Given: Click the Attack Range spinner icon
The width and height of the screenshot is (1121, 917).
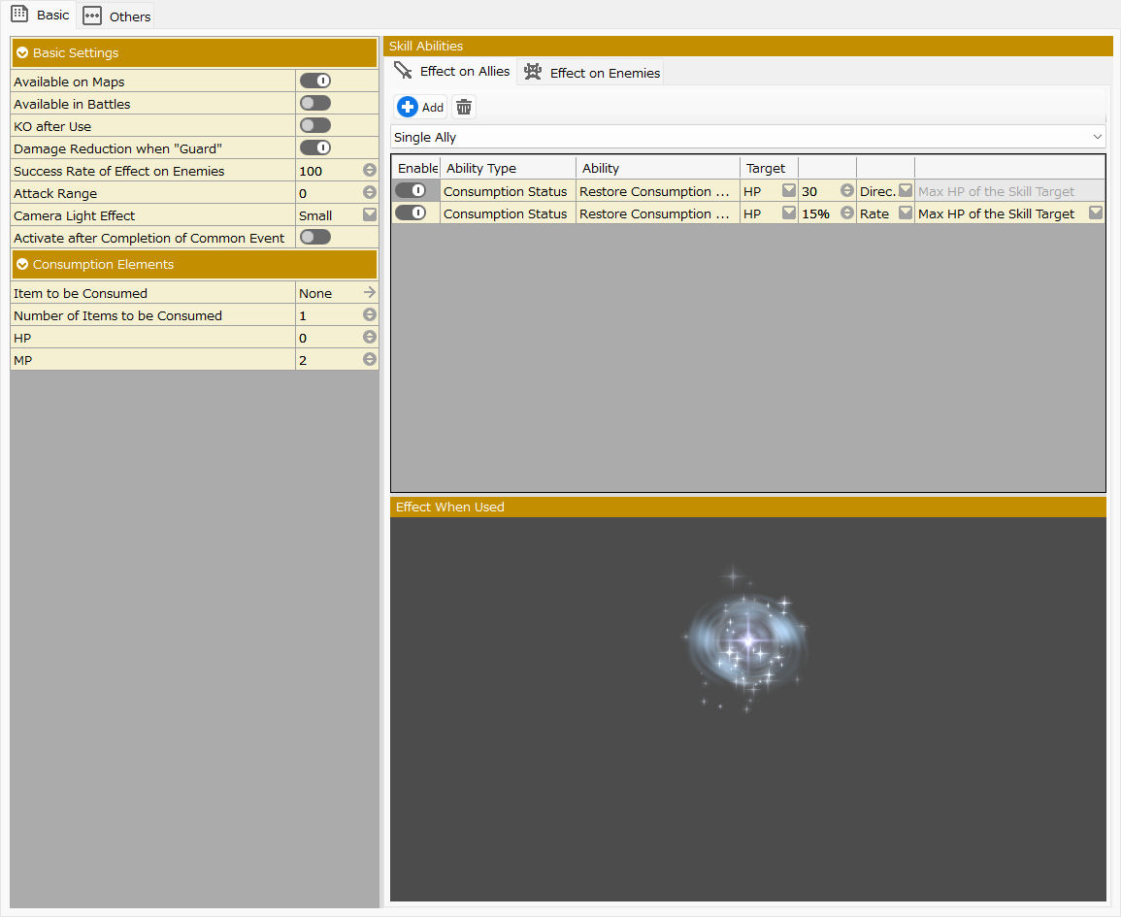Looking at the screenshot, I should click(x=370, y=193).
